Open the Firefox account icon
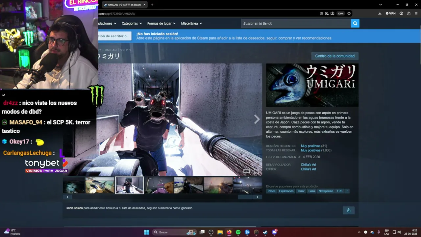This screenshot has height=237, width=421. (401, 13)
